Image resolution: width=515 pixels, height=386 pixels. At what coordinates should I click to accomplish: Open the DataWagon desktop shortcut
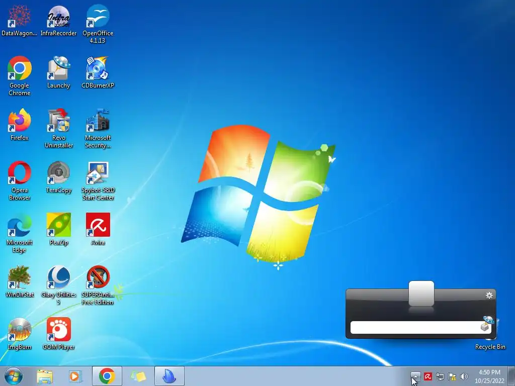tap(19, 20)
